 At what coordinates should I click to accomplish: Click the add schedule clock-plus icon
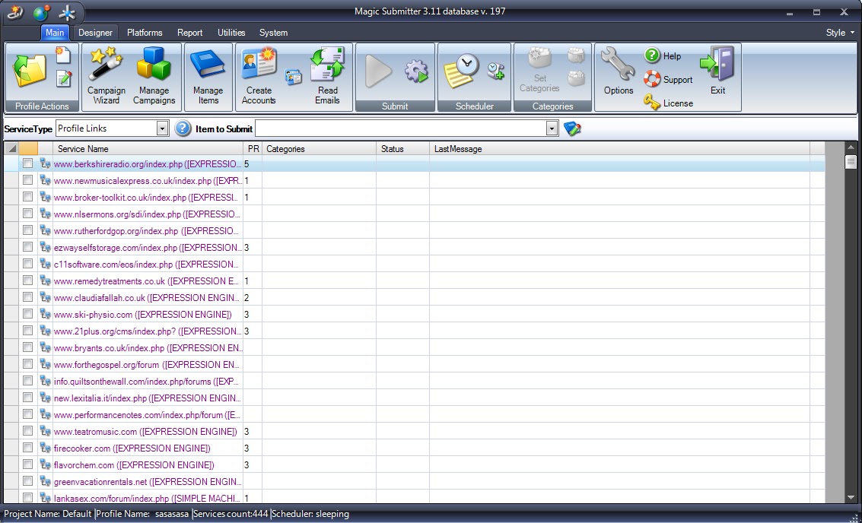click(x=495, y=71)
